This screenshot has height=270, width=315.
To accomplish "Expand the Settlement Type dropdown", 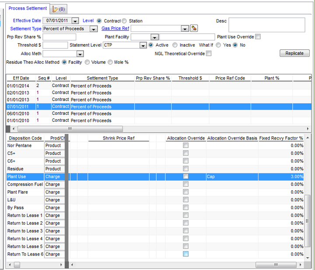I will coord(94,29).
